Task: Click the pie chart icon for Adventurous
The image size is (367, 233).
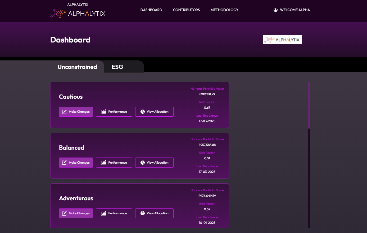Action: pos(143,213)
